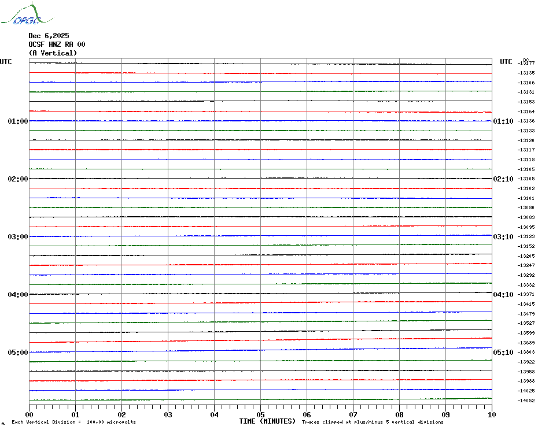The image size is (538, 430).
Task: Select DC value -13292
Action: (526, 275)
